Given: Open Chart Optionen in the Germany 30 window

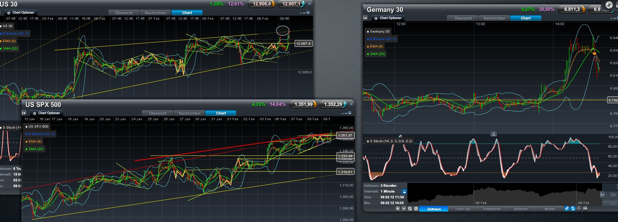Looking at the screenshot, I should click(x=388, y=18).
